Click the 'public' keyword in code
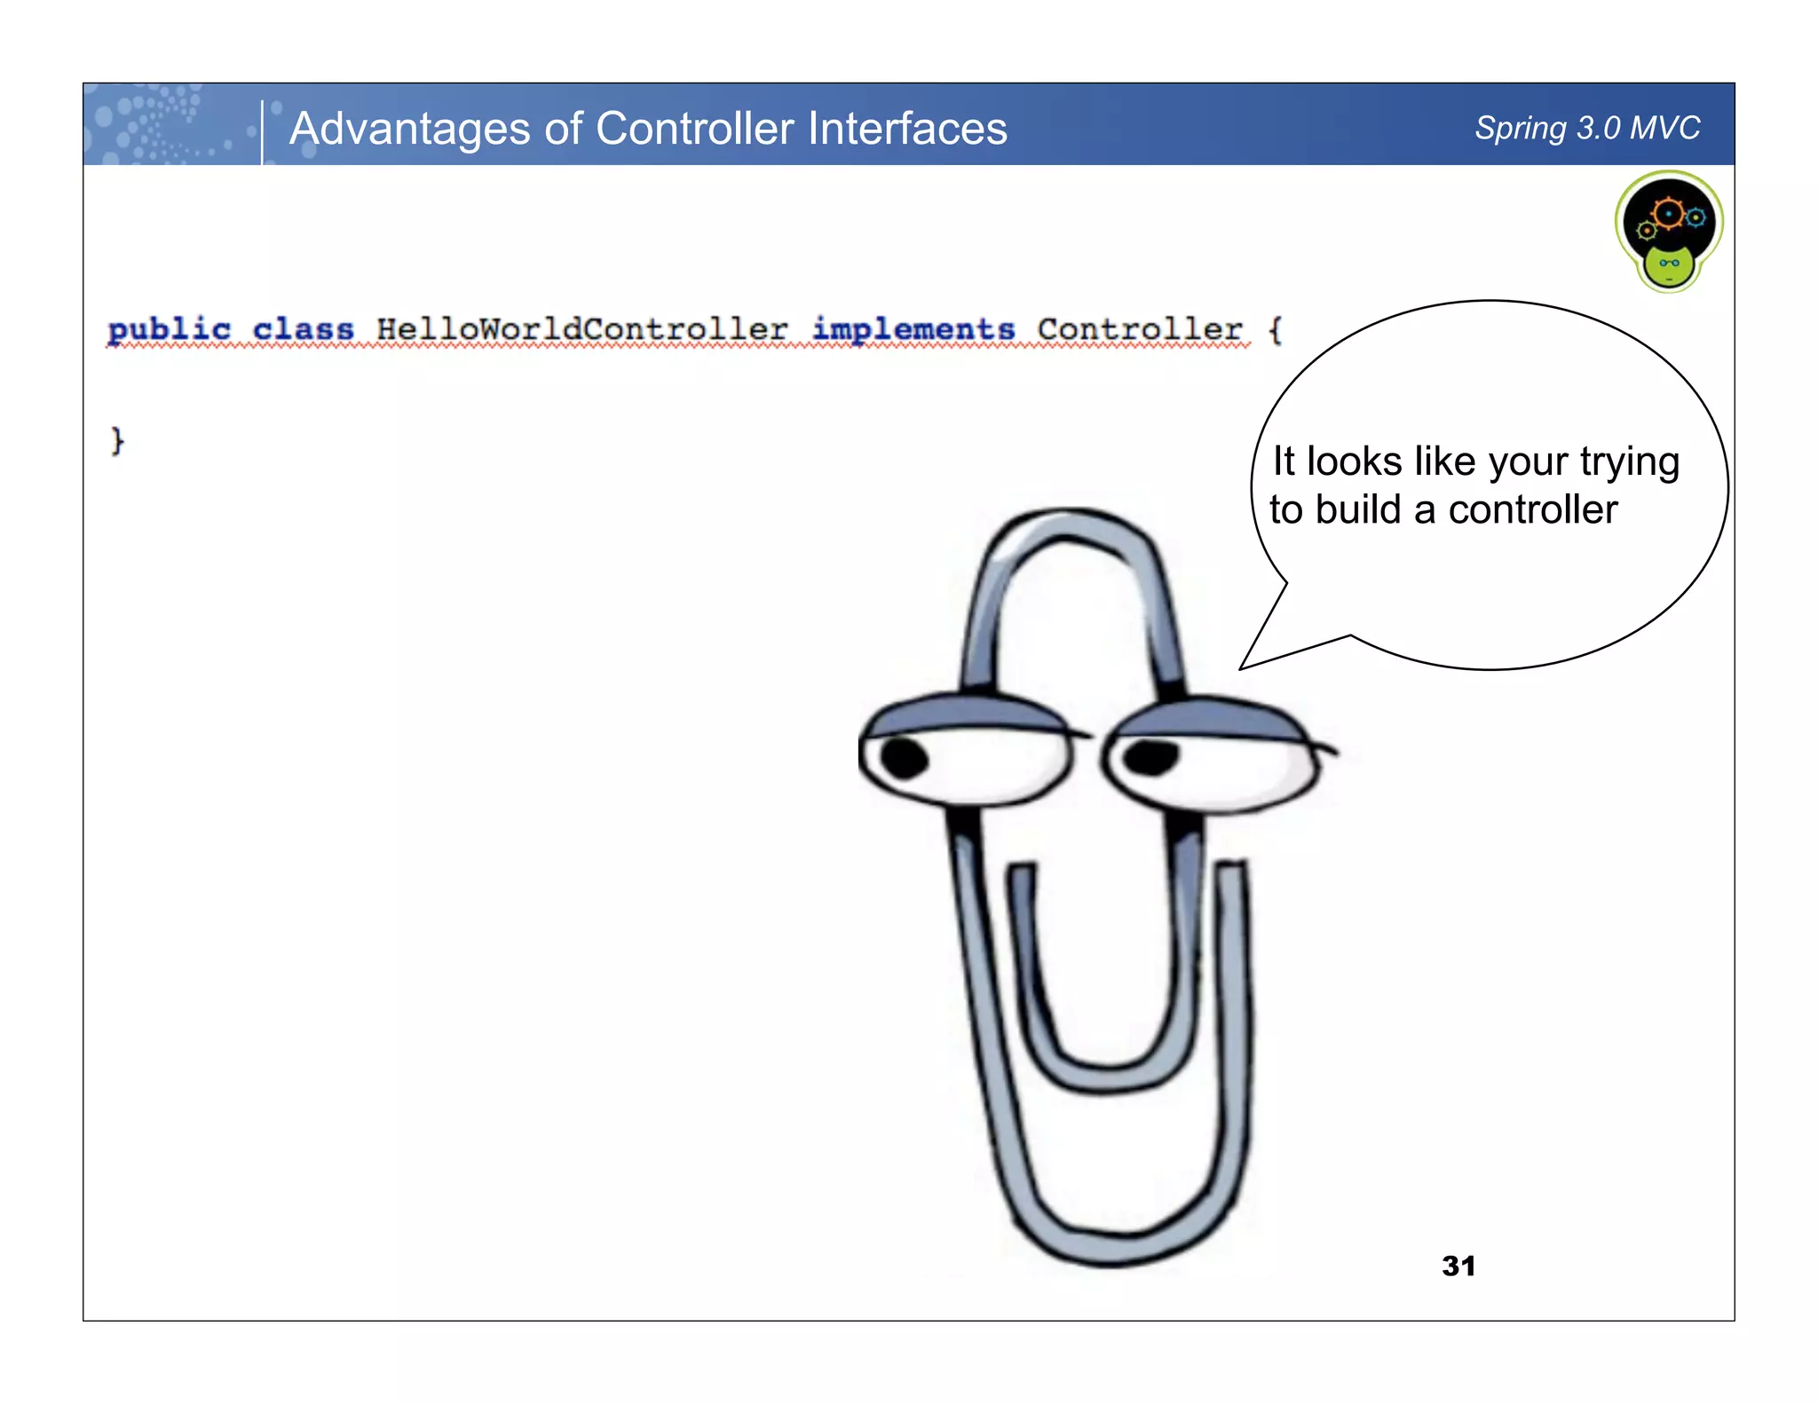Image resolution: width=1818 pixels, height=1404 pixels. 169,329
